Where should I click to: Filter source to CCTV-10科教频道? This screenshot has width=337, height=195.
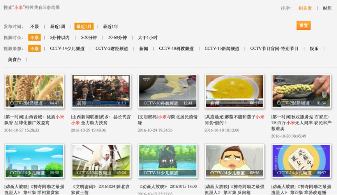176,49
